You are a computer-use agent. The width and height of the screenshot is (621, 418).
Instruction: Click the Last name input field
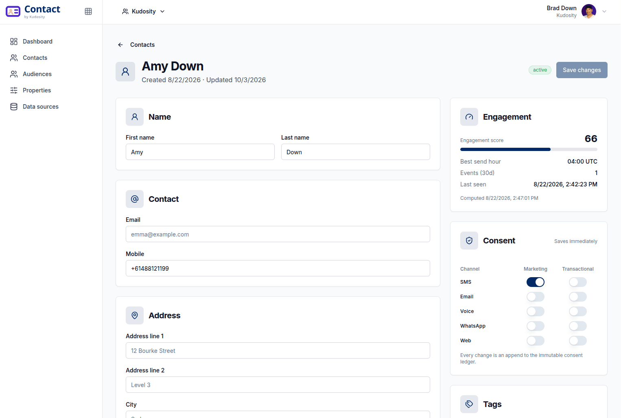(356, 152)
